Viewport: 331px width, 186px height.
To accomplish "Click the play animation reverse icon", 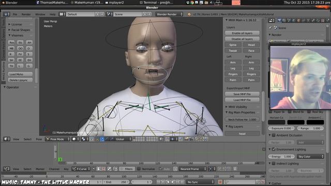I will [x=168, y=182].
